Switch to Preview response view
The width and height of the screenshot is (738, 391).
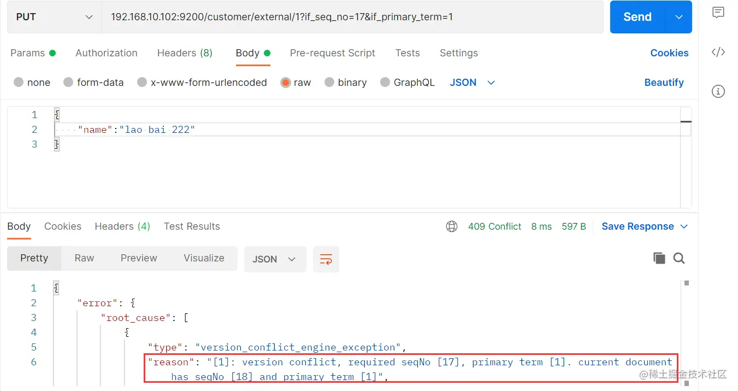click(139, 258)
